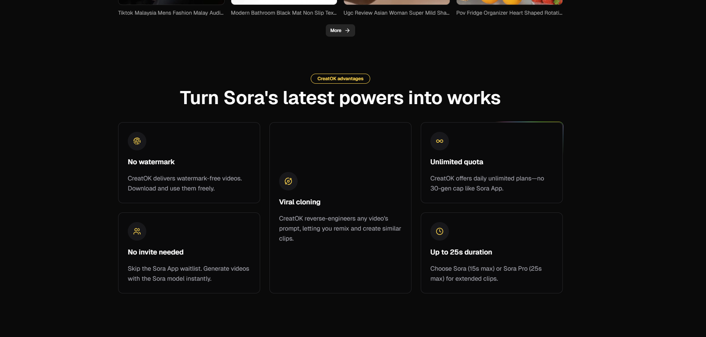706x337 pixels.
Task: Click the Viral cloning heading
Action: pyautogui.click(x=300, y=202)
